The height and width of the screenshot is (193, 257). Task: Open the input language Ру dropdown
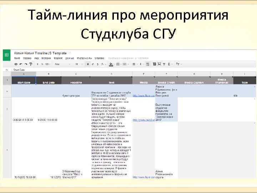pyautogui.click(x=179, y=64)
